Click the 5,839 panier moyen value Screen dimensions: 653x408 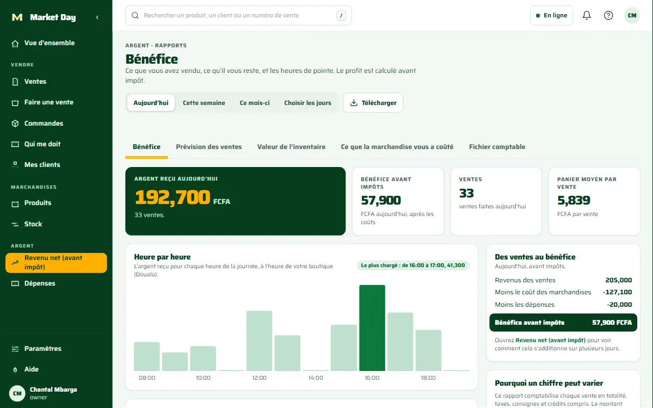574,201
